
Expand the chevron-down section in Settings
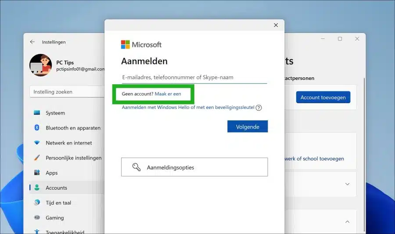point(348,184)
